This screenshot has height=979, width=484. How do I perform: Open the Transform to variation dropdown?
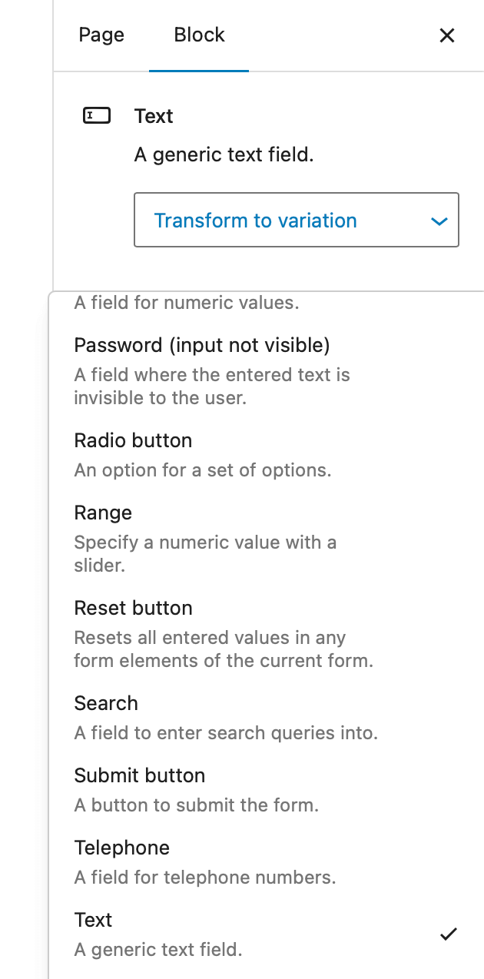click(256, 221)
